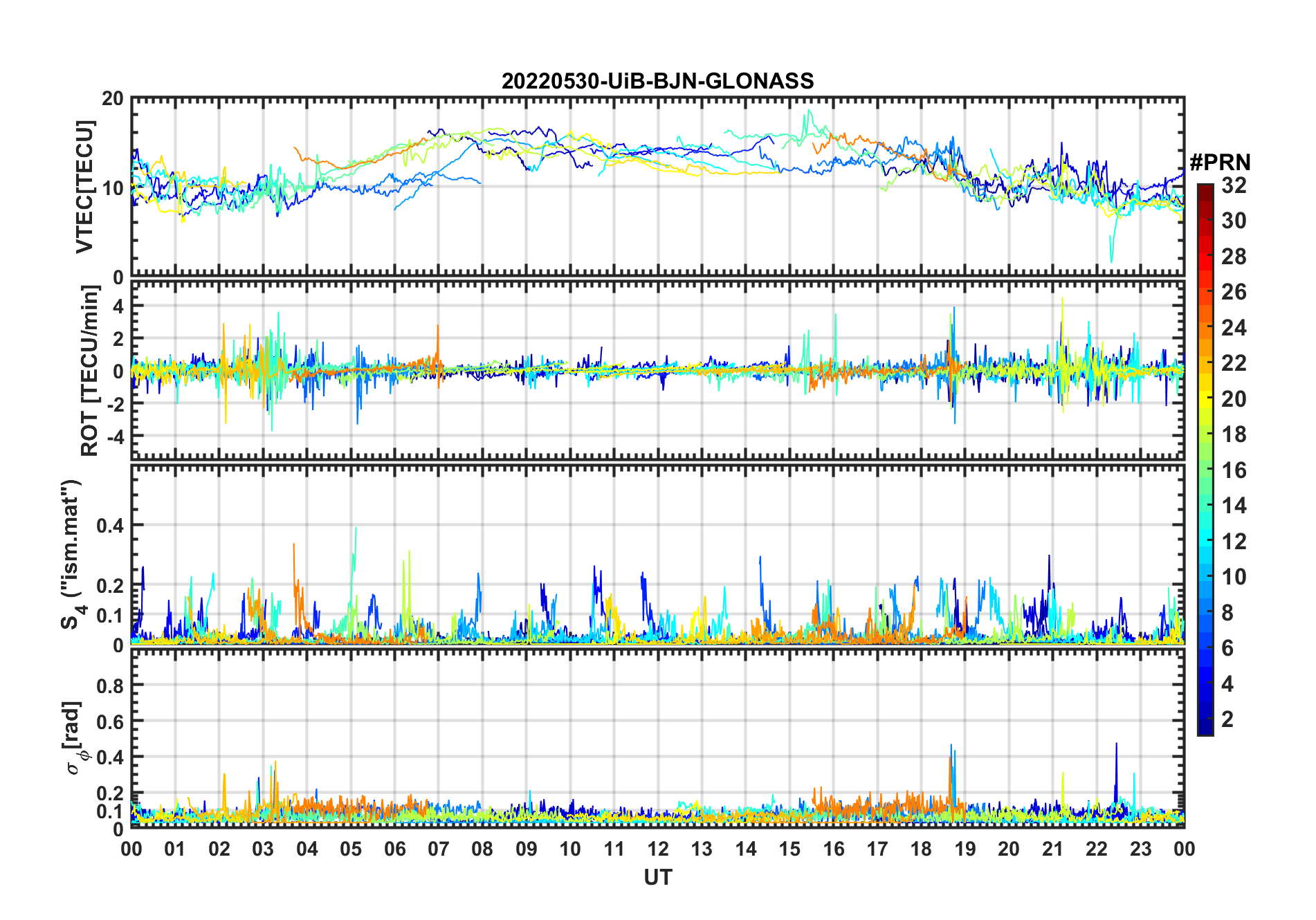Screen dimensions: 1316x920
Task: Click the 0.8 tick on sigma phi axis
Action: (x=110, y=686)
